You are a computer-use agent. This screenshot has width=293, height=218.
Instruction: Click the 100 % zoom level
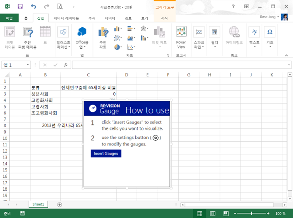pos(280,213)
